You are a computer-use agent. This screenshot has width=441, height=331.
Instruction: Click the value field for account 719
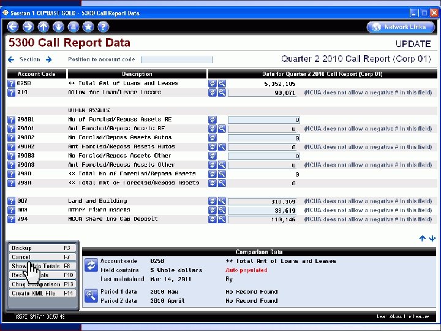[262, 93]
